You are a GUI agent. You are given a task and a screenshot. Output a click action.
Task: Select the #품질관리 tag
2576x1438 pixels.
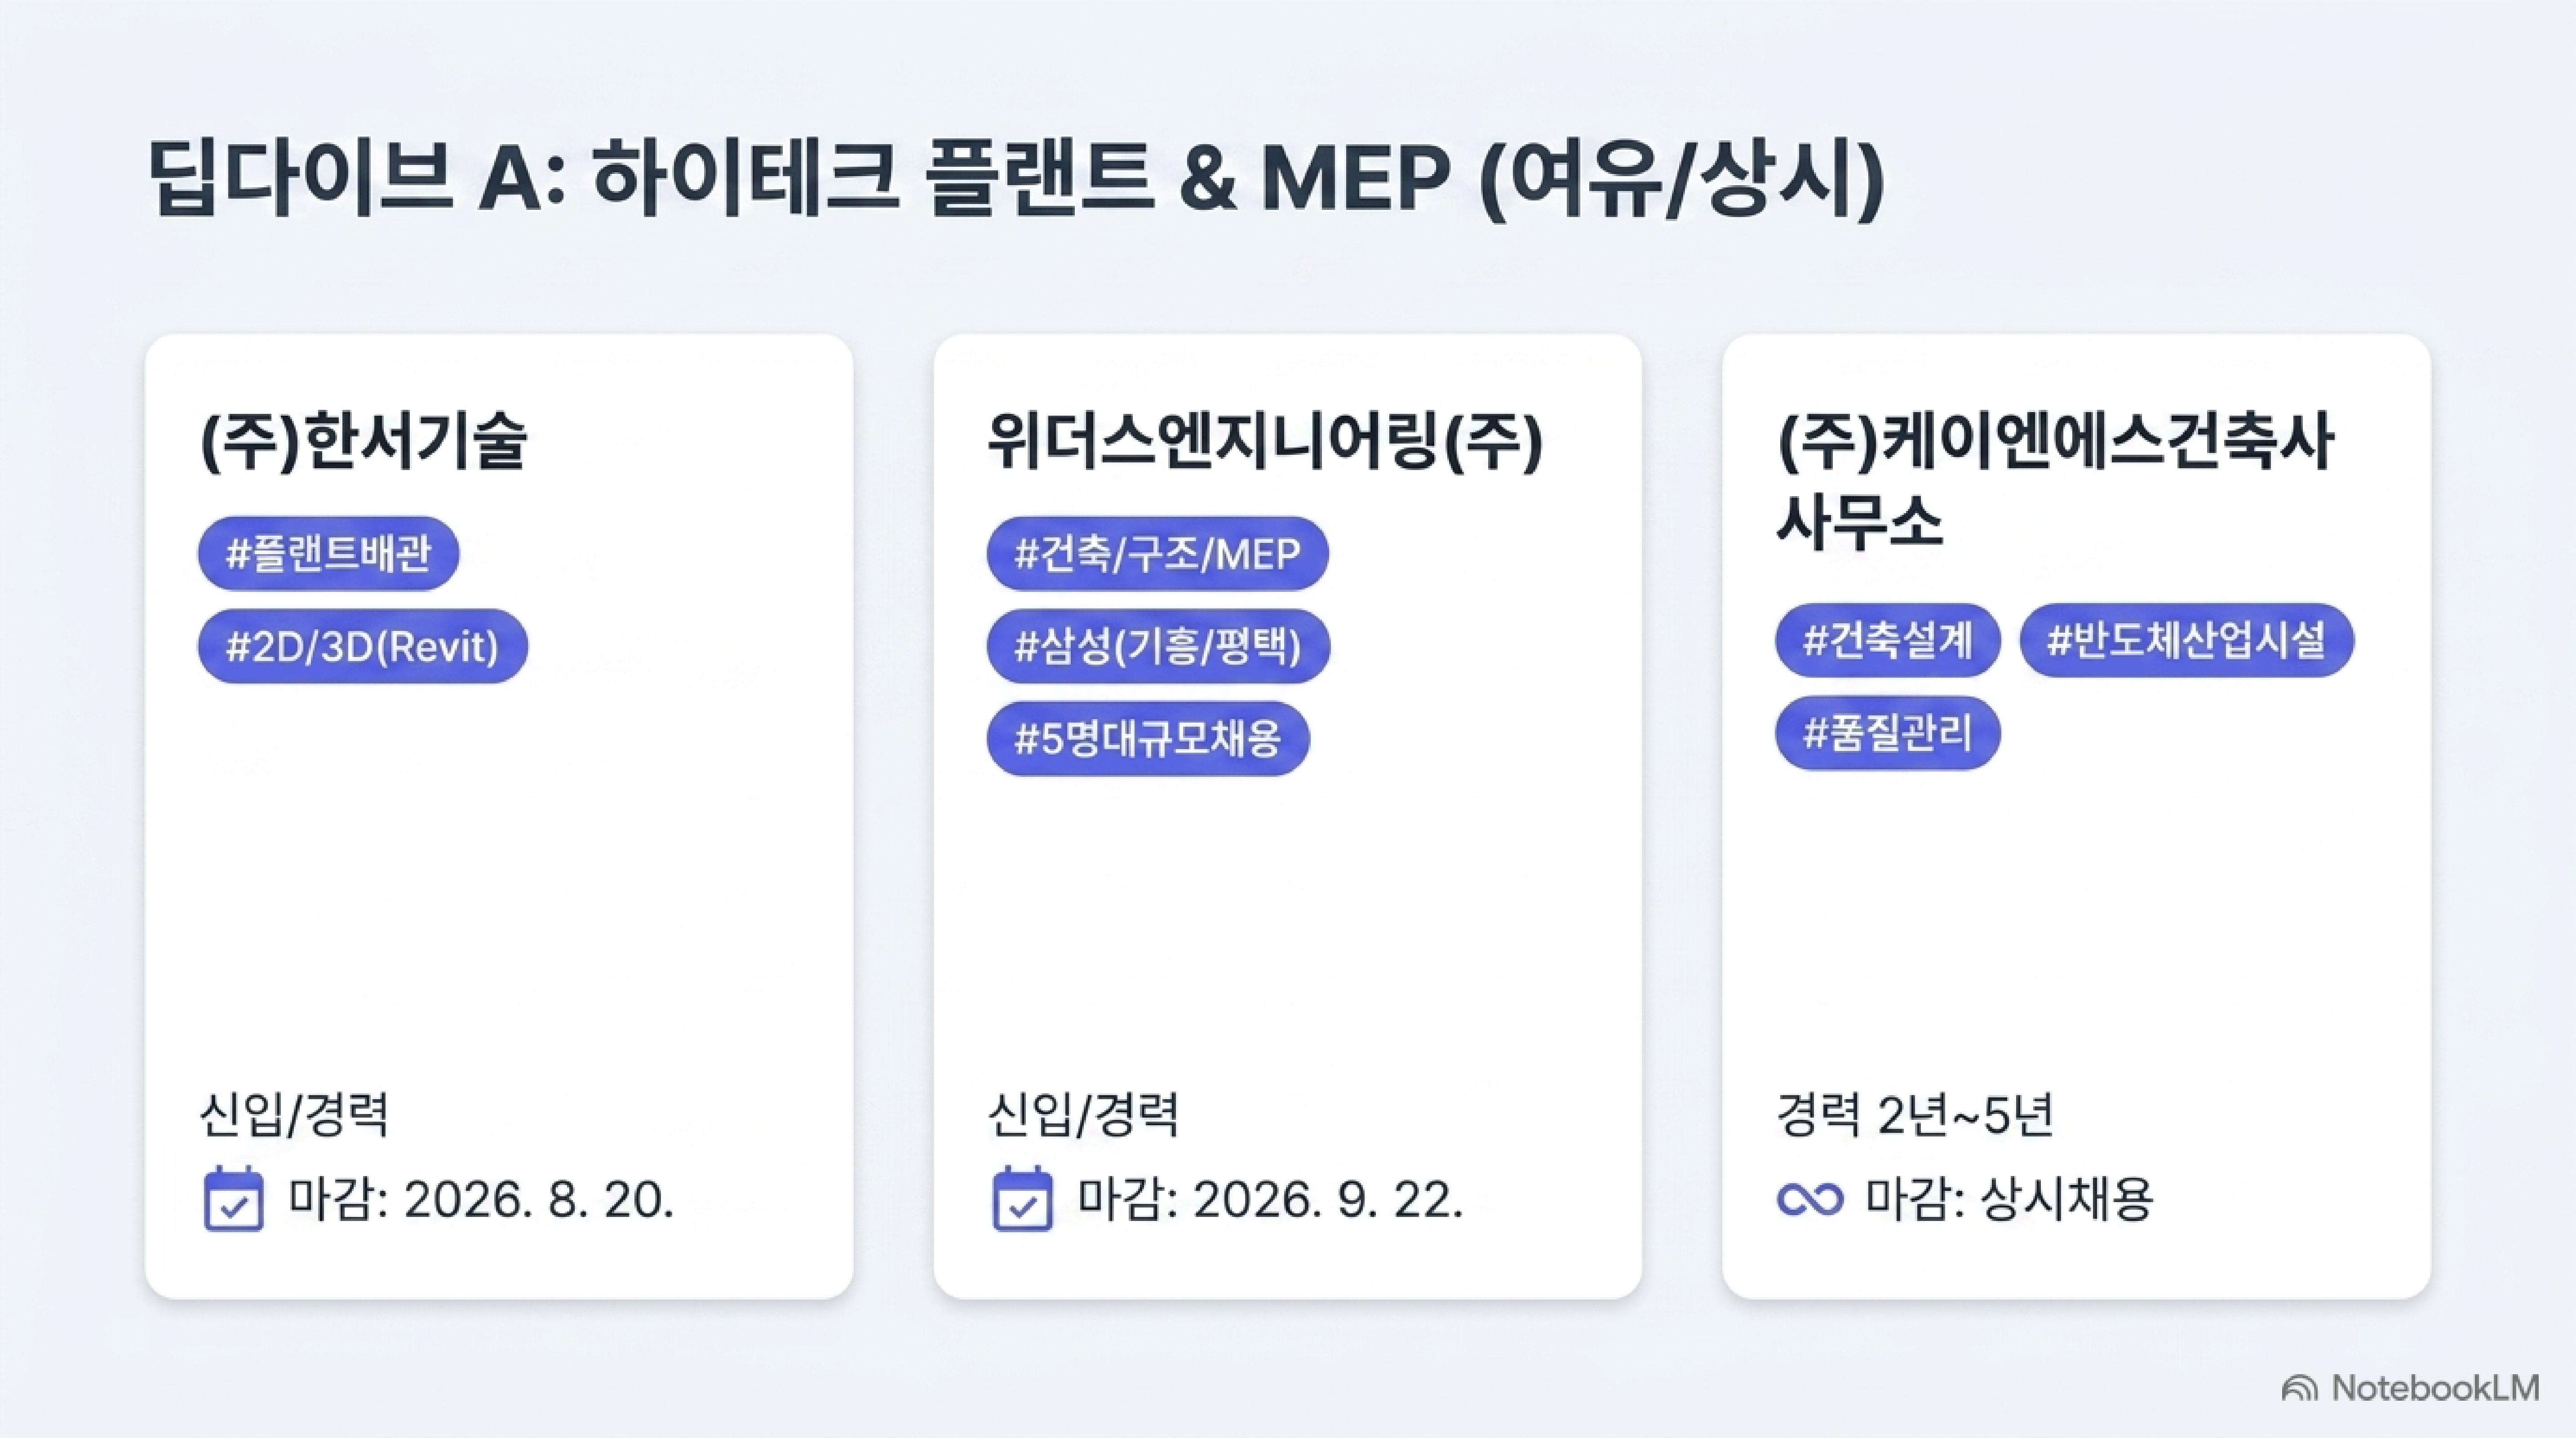coord(1887,733)
